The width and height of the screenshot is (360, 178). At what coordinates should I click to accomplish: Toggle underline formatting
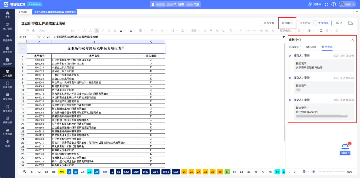[x=109, y=31]
